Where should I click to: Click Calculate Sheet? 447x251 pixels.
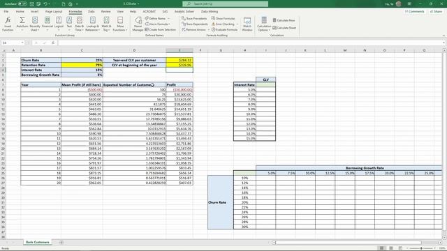pos(284,28)
